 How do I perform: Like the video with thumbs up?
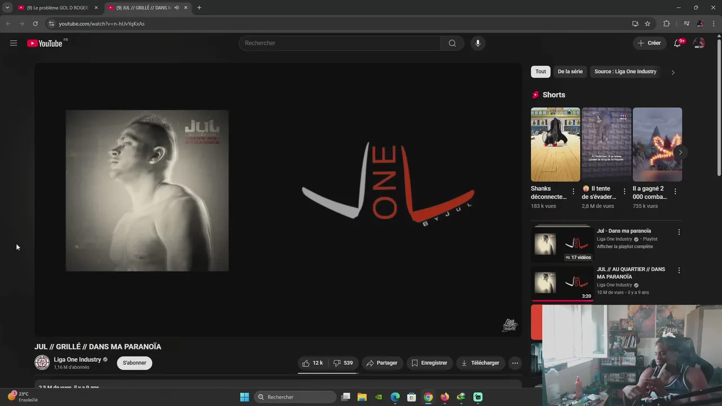click(x=312, y=363)
